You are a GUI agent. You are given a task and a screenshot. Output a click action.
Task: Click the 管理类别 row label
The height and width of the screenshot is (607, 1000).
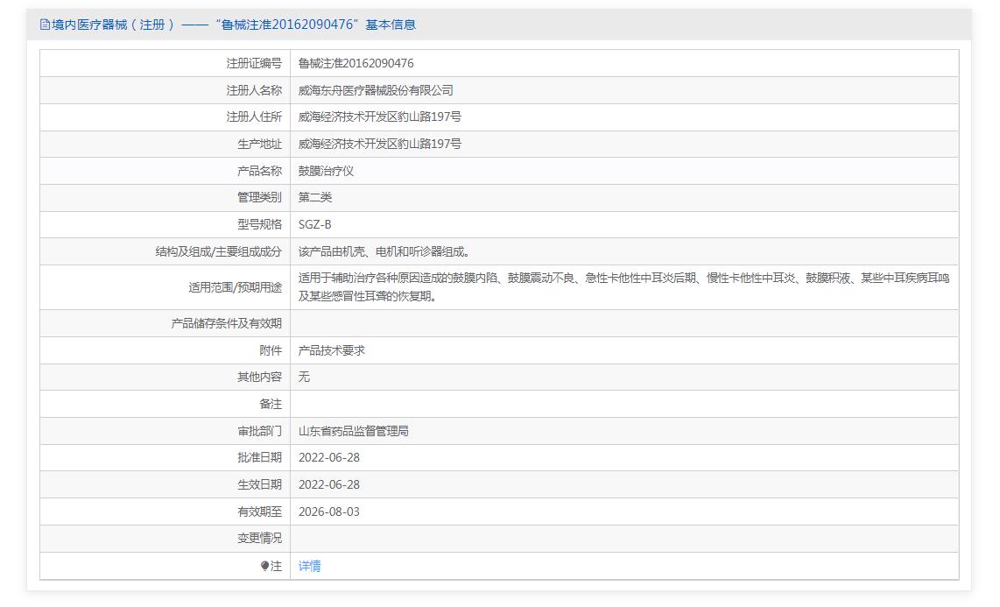tap(259, 197)
